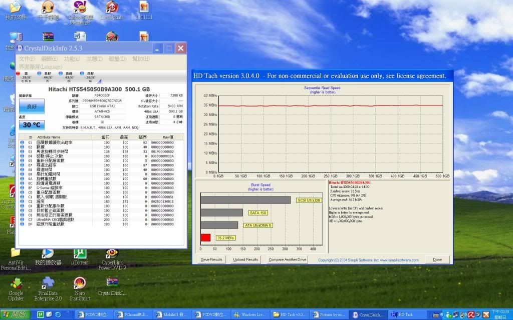Click the red Avira tray icon
The image size is (513, 320).
tap(471, 315)
